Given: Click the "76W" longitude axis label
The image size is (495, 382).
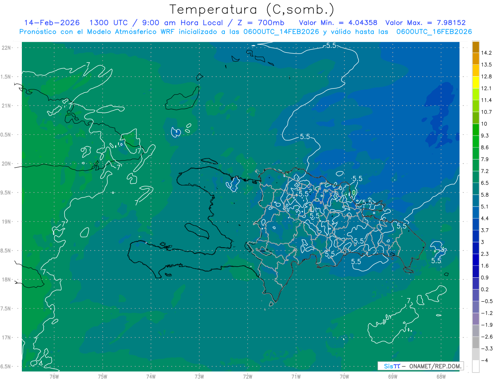Looking at the screenshot, I should [x=54, y=376].
